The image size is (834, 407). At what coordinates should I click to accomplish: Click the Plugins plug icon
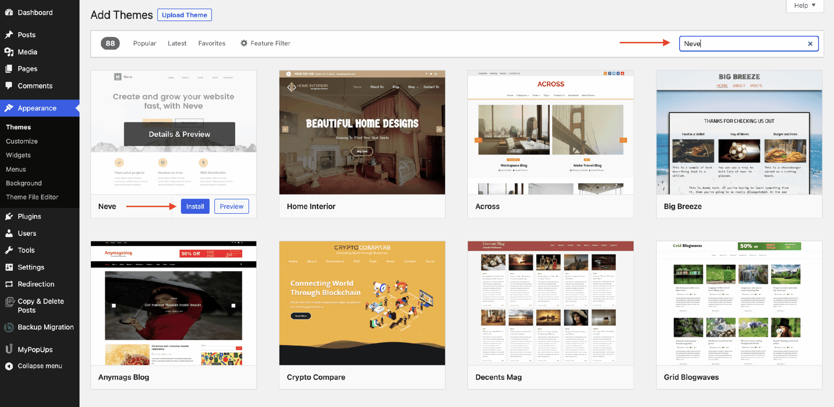pos(9,216)
